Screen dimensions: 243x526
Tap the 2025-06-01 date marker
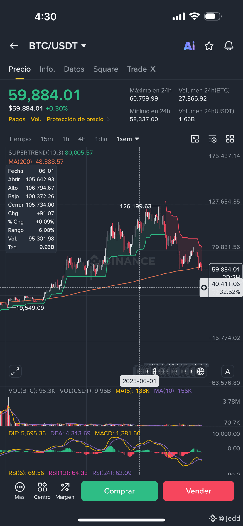coord(139,381)
